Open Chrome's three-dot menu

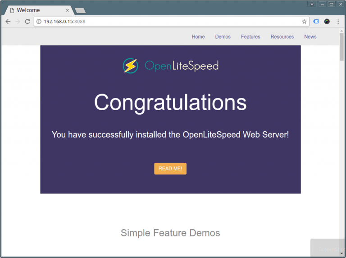tap(338, 22)
